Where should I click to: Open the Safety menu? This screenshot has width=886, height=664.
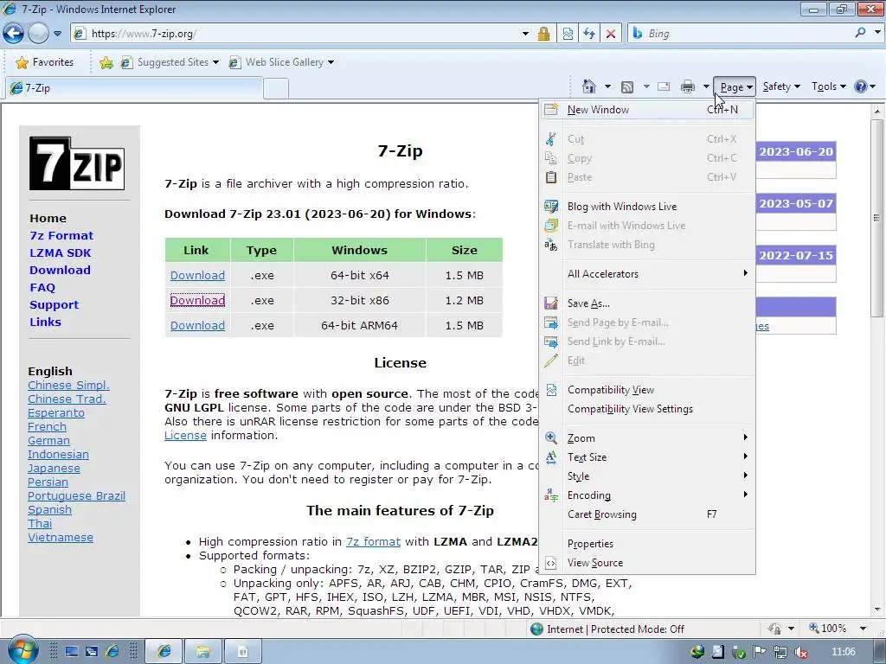coord(781,86)
